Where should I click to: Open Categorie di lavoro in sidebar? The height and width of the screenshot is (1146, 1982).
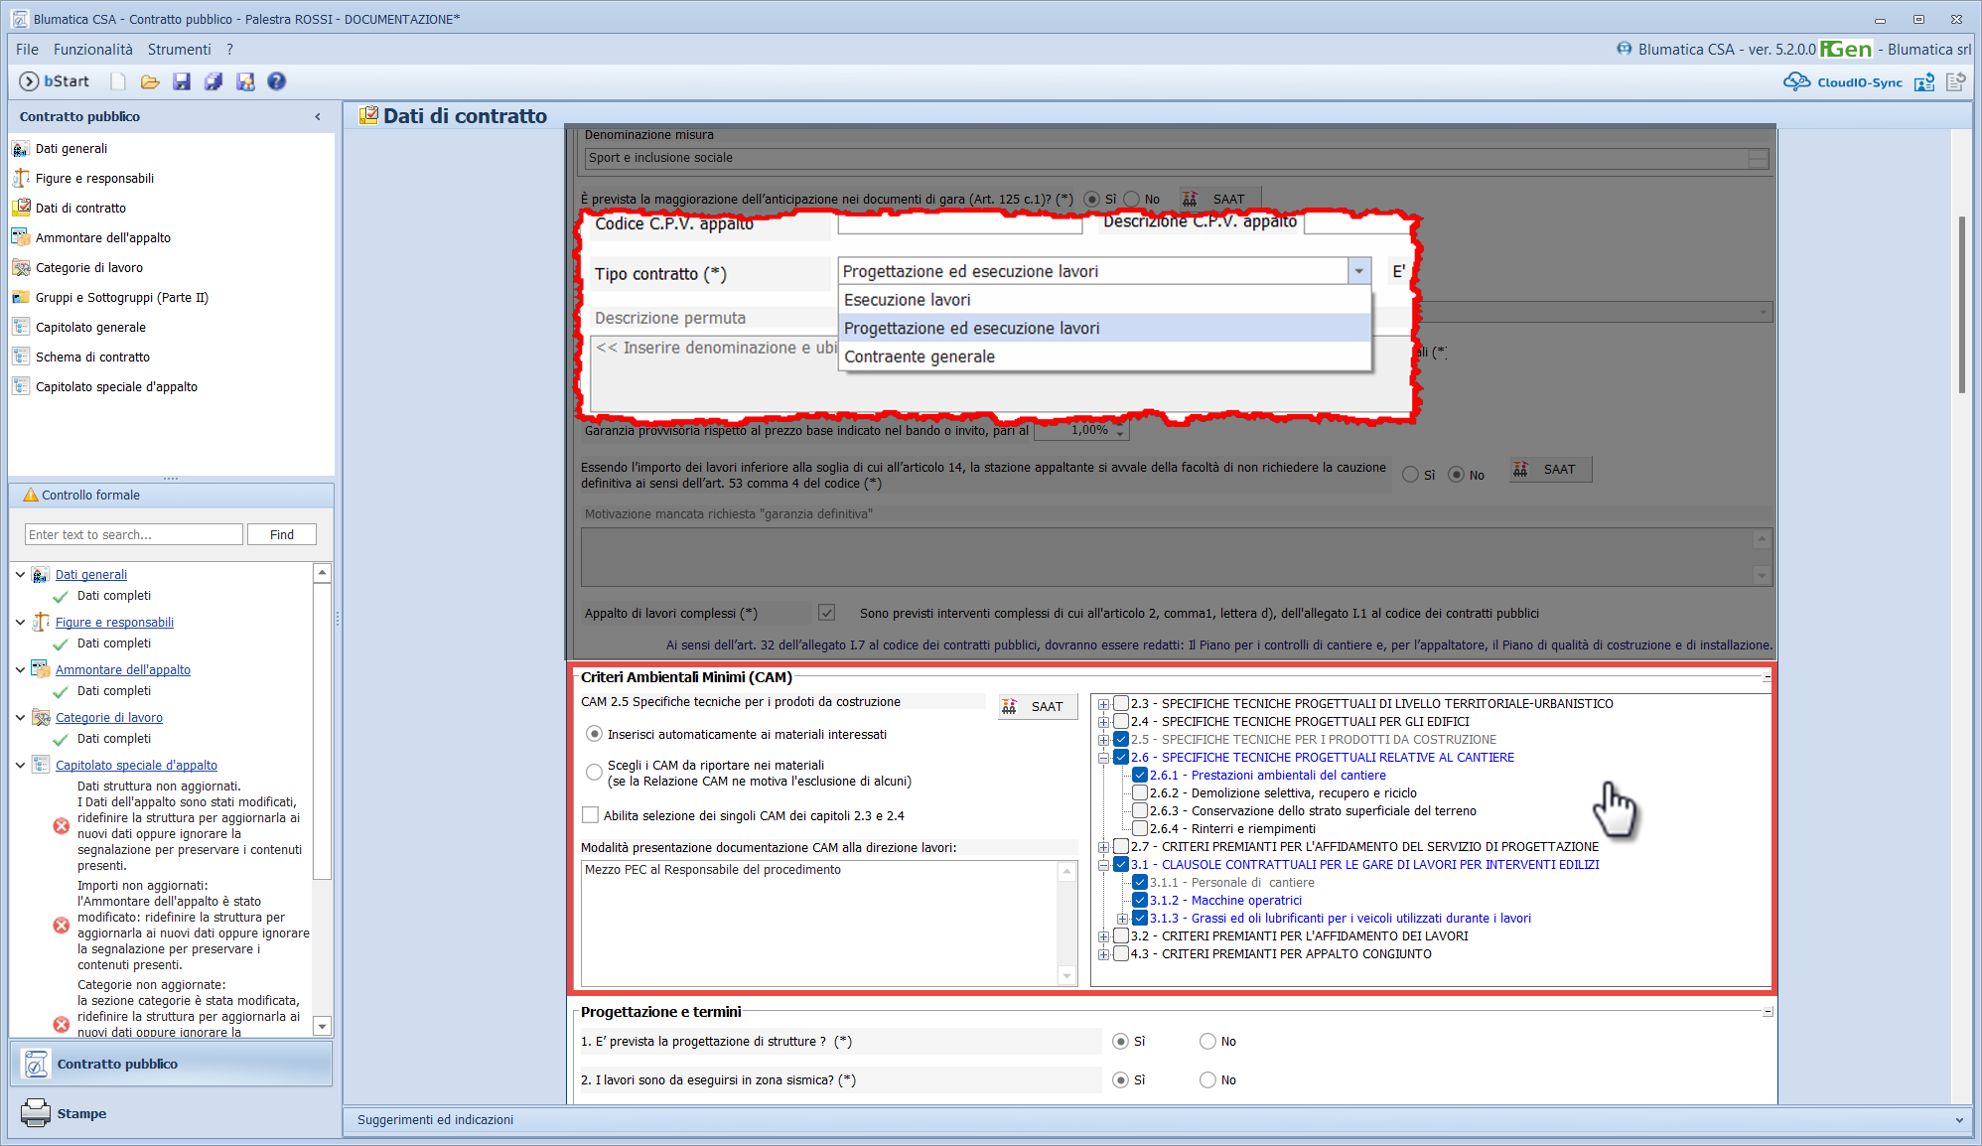click(x=89, y=267)
